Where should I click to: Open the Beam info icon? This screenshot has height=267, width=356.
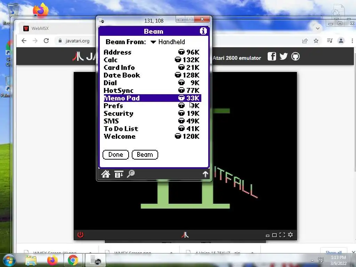pos(203,31)
